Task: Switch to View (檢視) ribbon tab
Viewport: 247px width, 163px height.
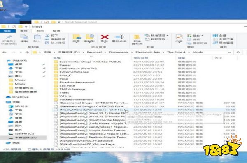Action: [56, 31]
